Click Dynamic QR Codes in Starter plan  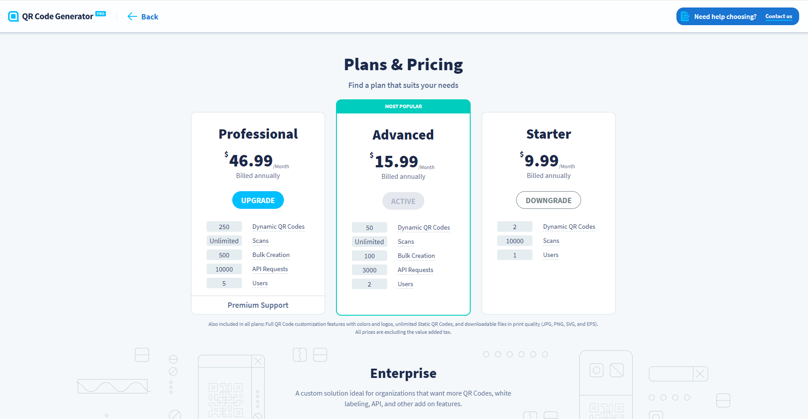pos(569,226)
